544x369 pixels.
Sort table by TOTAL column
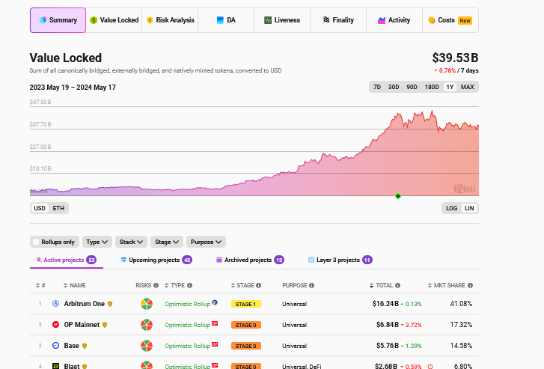coord(382,285)
